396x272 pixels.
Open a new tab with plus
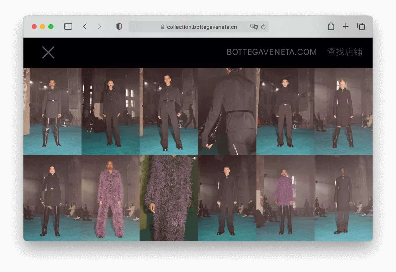click(x=346, y=27)
